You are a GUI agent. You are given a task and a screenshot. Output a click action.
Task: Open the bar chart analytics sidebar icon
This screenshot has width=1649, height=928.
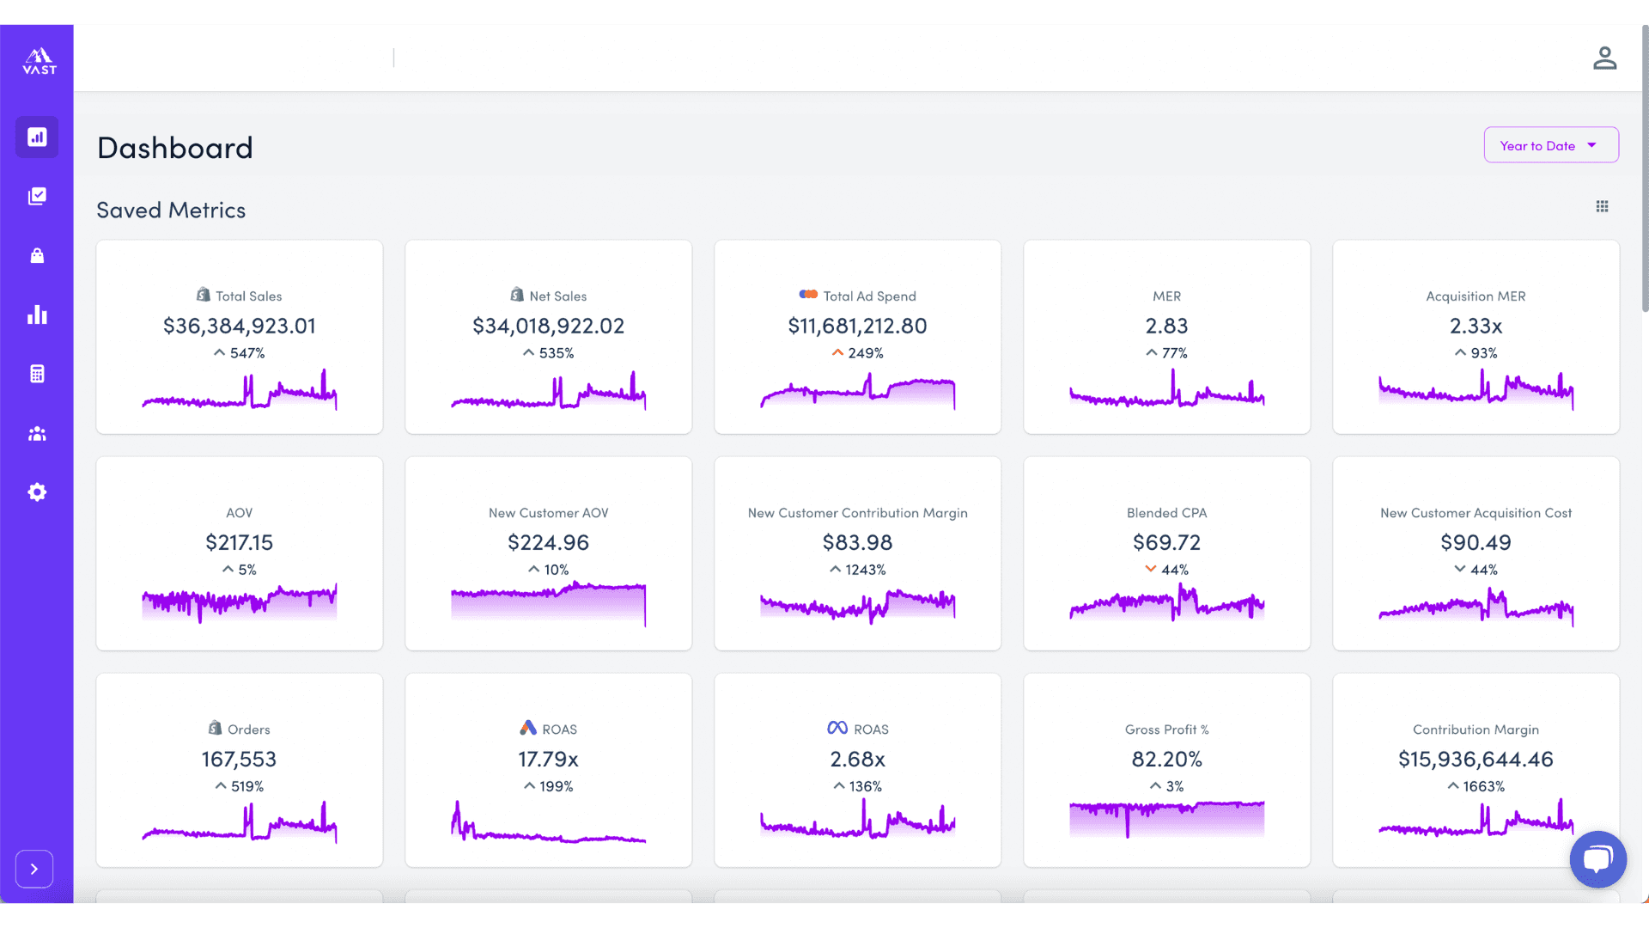37,314
